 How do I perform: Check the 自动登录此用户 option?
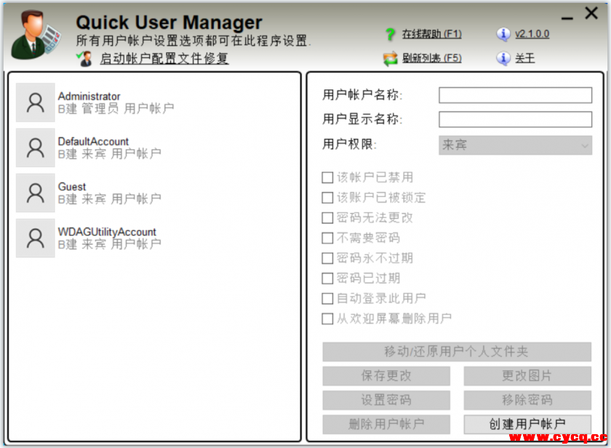pos(328,298)
